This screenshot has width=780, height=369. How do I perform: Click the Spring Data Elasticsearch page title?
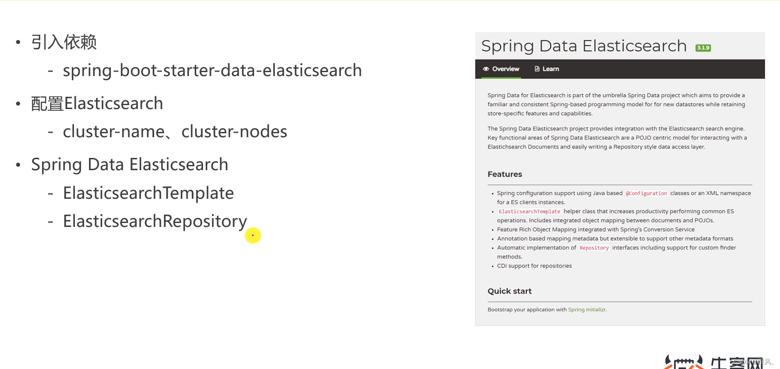tap(584, 46)
